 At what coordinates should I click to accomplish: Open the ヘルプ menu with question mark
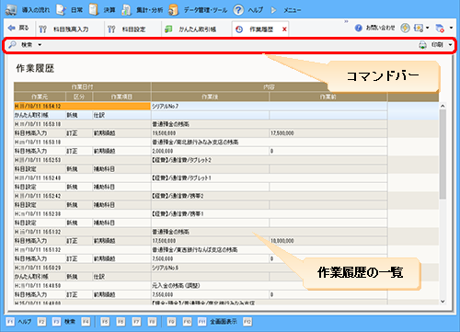pos(248,10)
